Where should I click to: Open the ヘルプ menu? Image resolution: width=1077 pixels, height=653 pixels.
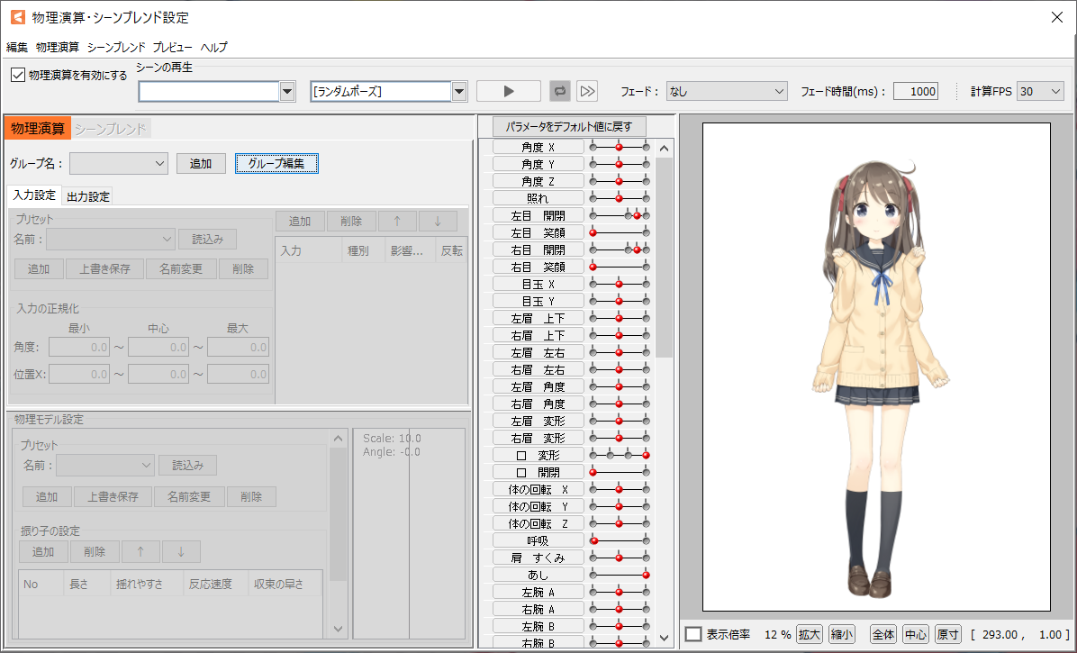coord(213,47)
